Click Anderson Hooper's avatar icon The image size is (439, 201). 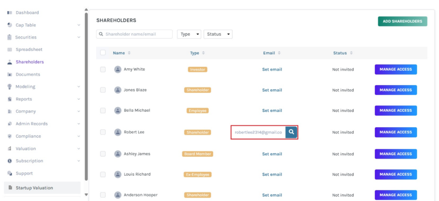tap(118, 195)
